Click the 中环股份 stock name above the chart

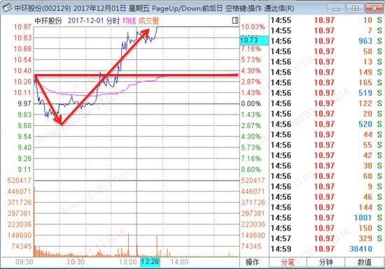click(x=48, y=21)
